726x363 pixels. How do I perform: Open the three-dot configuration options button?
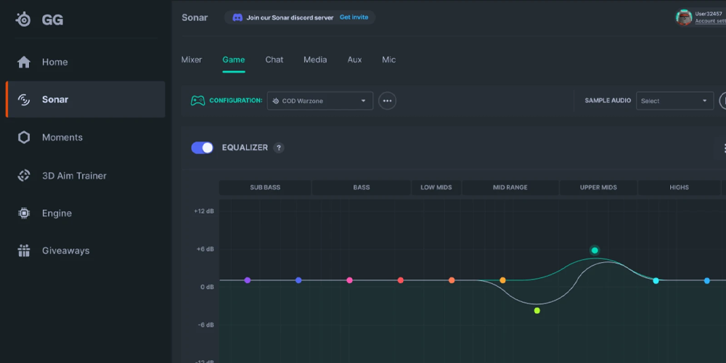pyautogui.click(x=387, y=101)
